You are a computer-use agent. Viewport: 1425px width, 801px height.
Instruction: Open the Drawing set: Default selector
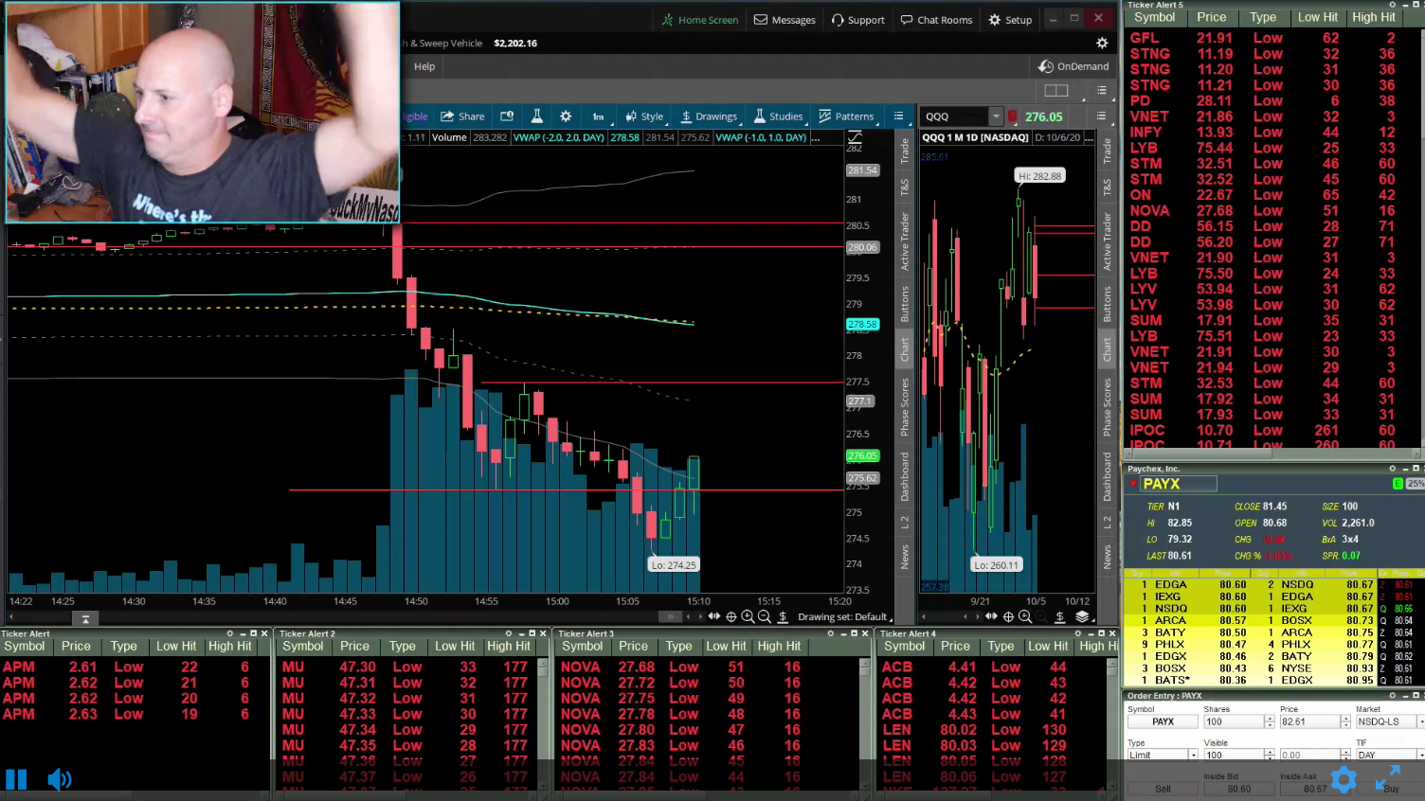click(844, 616)
